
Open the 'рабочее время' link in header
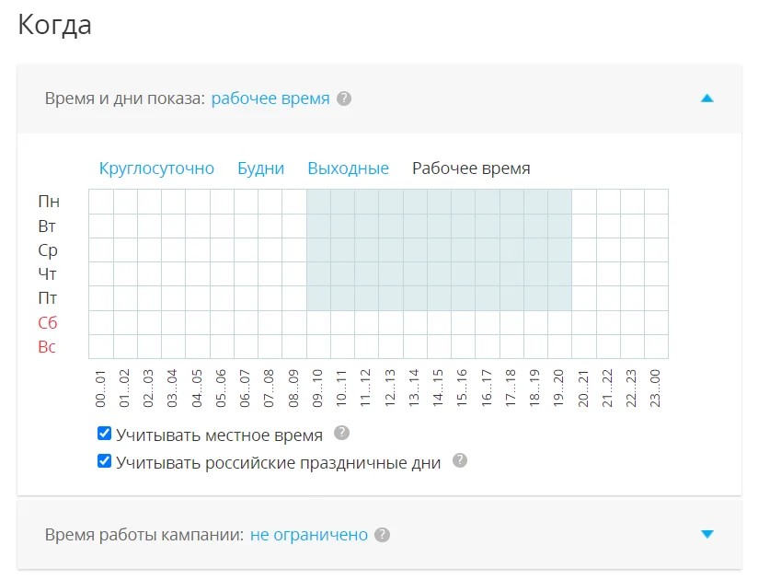click(x=270, y=99)
